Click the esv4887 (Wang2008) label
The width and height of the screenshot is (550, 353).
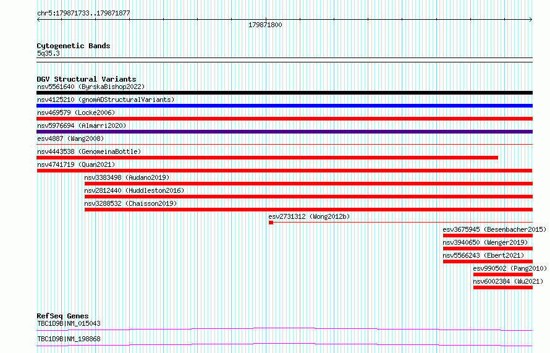click(70, 138)
